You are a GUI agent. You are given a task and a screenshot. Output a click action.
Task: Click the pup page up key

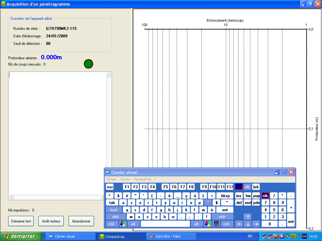[x=256, y=196]
